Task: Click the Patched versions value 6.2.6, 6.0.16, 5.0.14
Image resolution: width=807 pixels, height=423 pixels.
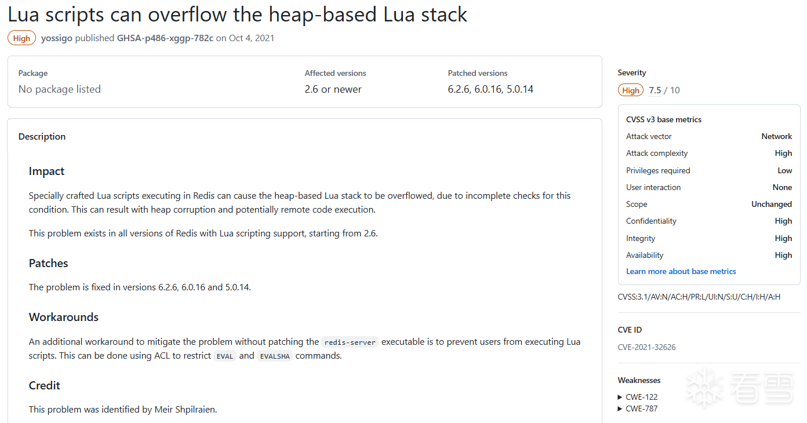Action: pyautogui.click(x=490, y=89)
